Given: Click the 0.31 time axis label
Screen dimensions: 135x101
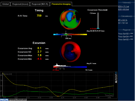Looking at the screenshot, I should (x=63, y=98).
